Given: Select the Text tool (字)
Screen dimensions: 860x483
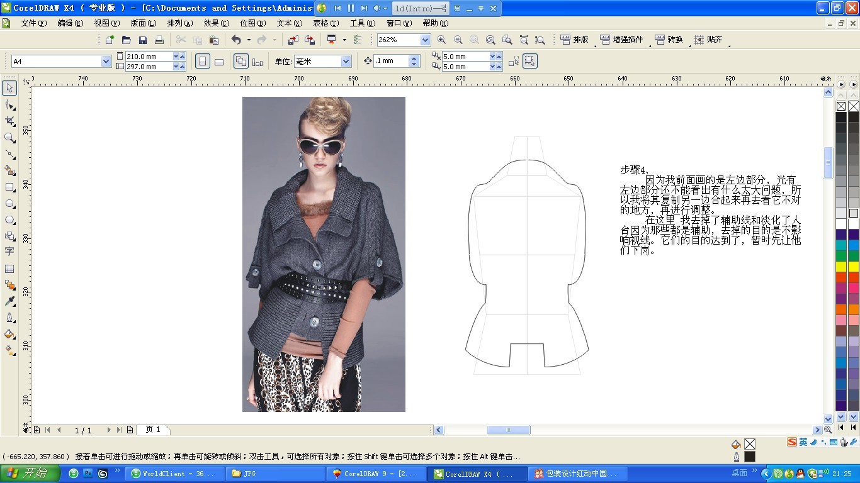Looking at the screenshot, I should coord(9,252).
